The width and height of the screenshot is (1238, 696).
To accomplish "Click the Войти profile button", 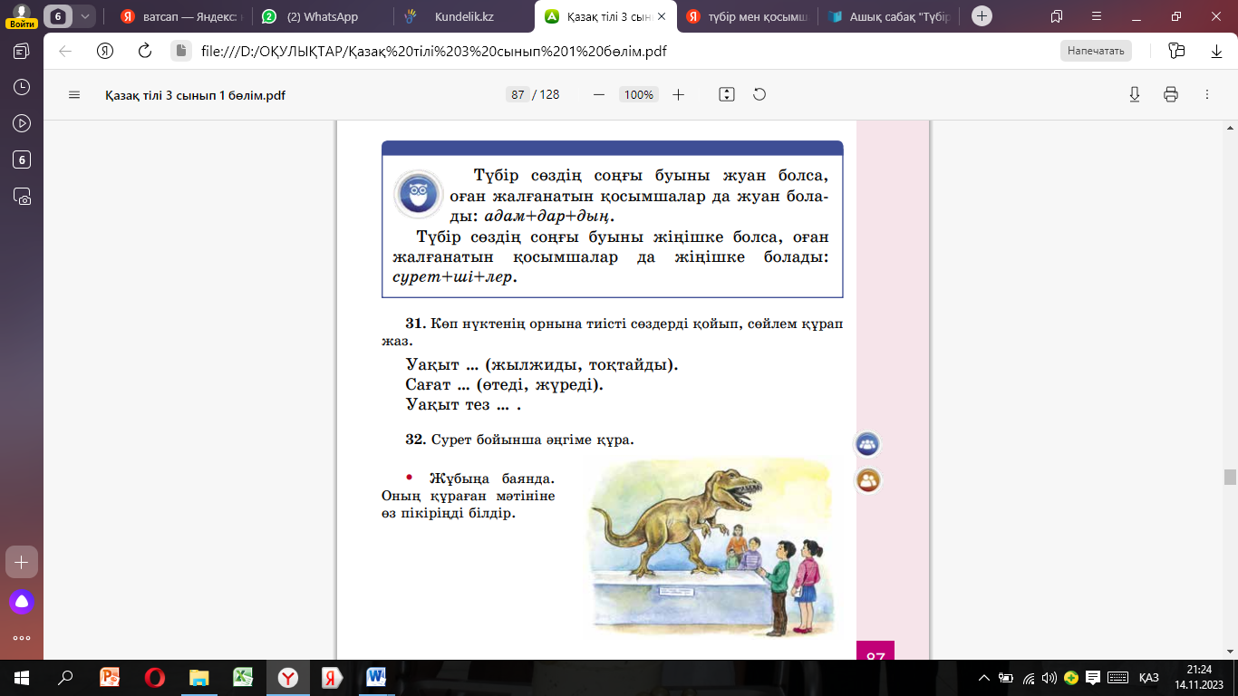I will [20, 16].
